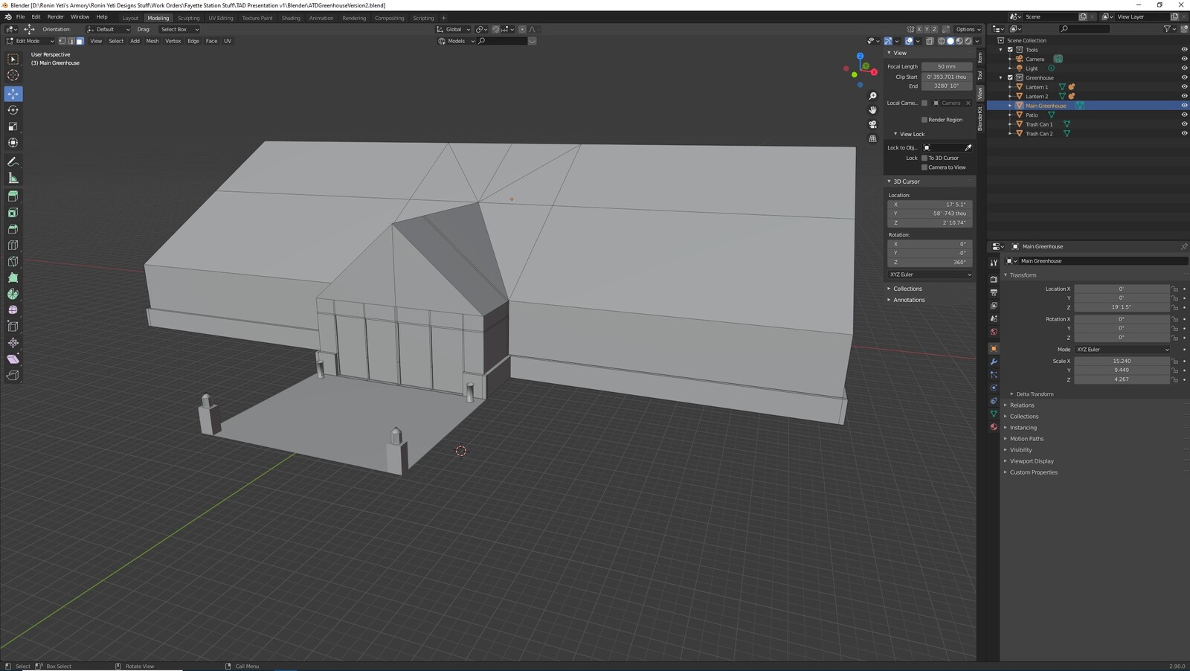The width and height of the screenshot is (1190, 671).
Task: Select the Measure tool
Action: click(x=13, y=178)
